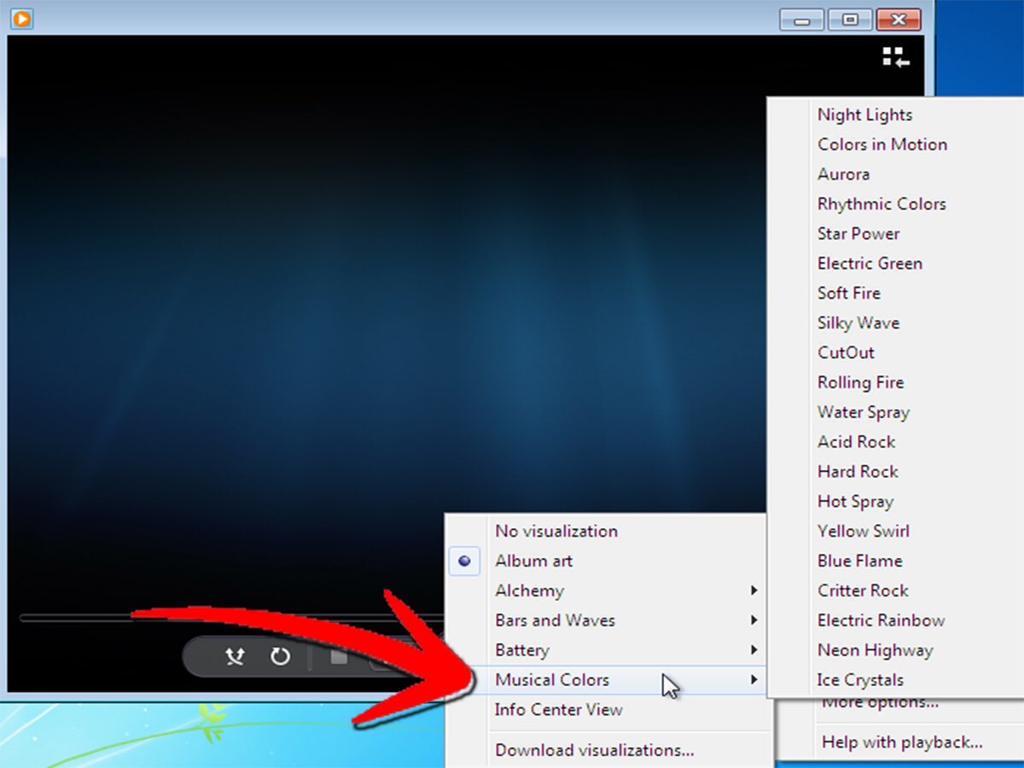This screenshot has width=1024, height=768.
Task: Click Download visualizations link
Action: click(x=592, y=749)
